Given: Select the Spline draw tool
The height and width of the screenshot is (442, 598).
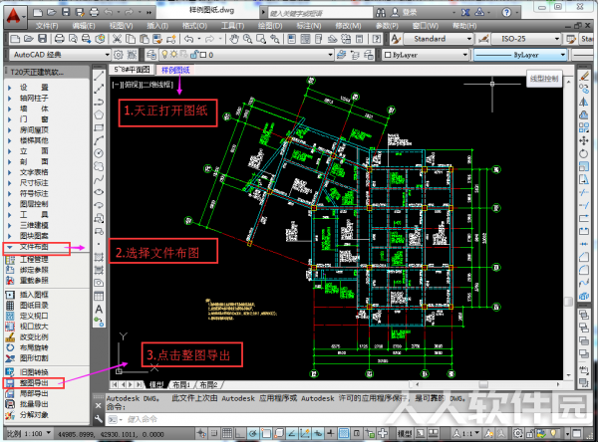Looking at the screenshot, I should pyautogui.click(x=99, y=179).
